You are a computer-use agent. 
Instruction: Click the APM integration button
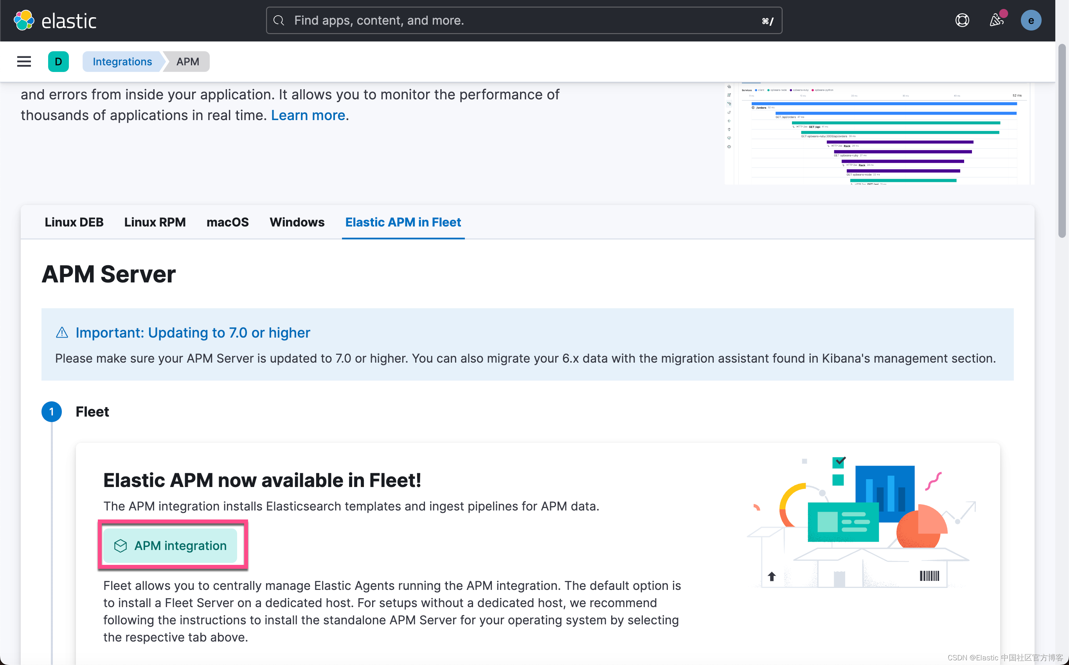click(x=170, y=545)
